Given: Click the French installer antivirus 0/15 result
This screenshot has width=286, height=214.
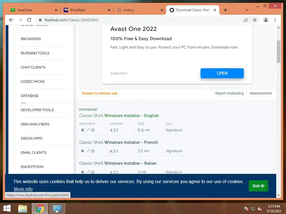Looking at the screenshot, I should pos(88,151).
